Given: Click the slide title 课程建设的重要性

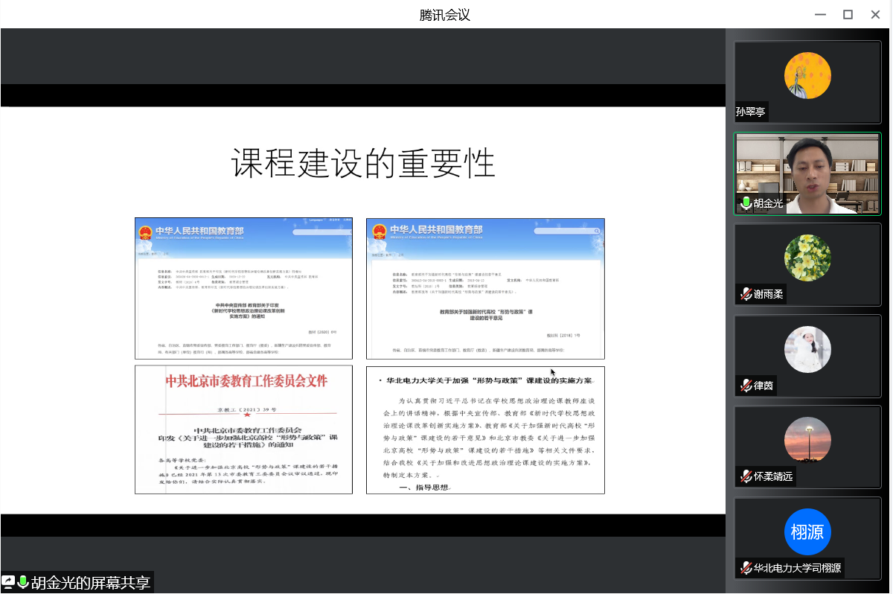Looking at the screenshot, I should pos(362,163).
